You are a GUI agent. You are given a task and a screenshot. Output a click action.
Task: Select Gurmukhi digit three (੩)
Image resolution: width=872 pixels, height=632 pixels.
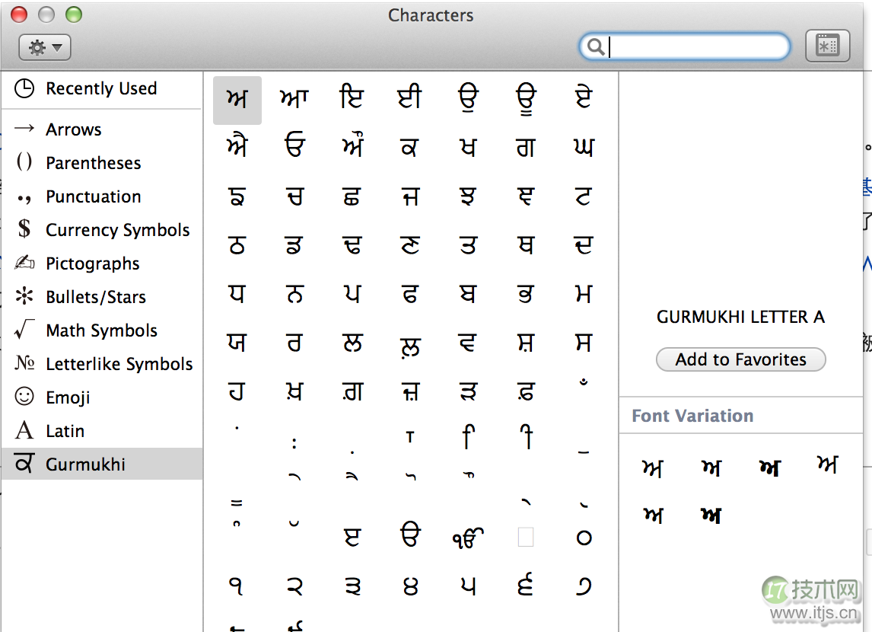(x=352, y=586)
